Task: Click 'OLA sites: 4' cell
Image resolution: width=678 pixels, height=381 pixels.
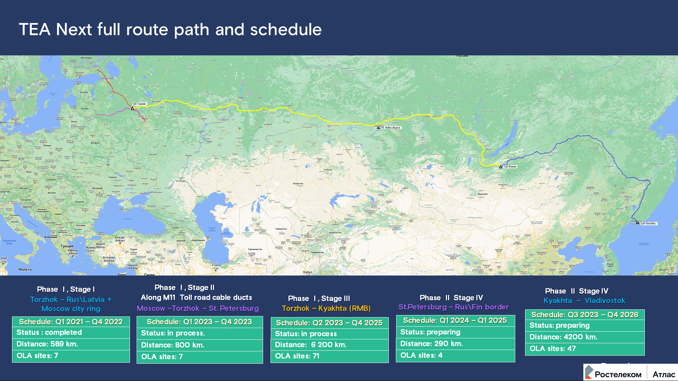Action: click(x=456, y=356)
